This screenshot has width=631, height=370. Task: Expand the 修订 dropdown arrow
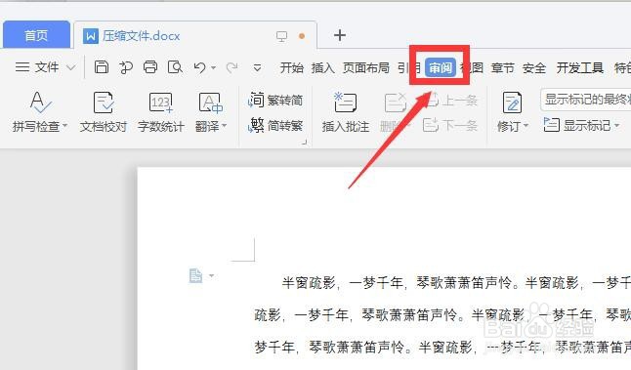[x=526, y=126]
